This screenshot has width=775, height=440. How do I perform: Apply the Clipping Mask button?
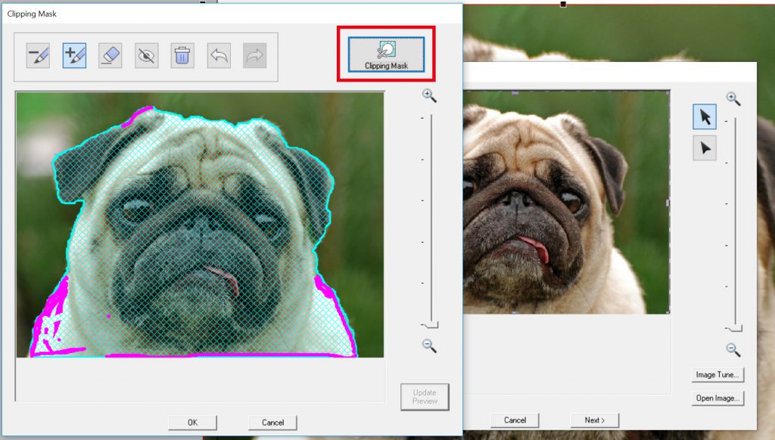pos(386,54)
